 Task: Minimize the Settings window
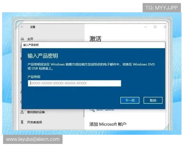click(145, 27)
